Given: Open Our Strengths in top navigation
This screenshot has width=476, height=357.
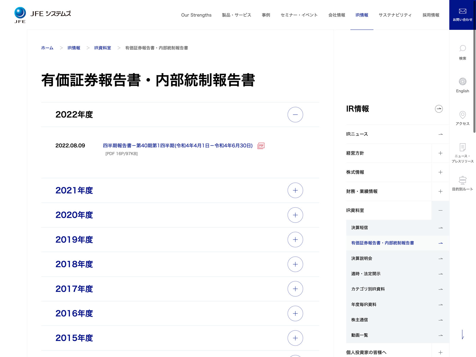Looking at the screenshot, I should pyautogui.click(x=196, y=15).
